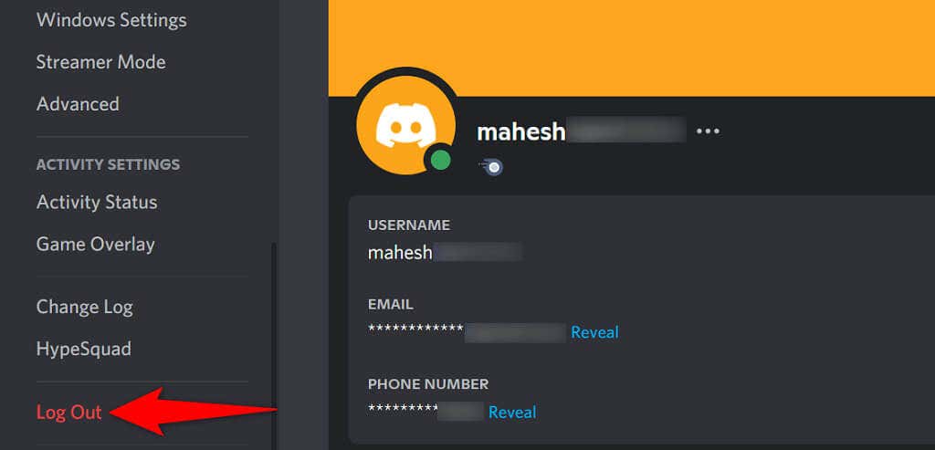Image resolution: width=935 pixels, height=450 pixels.
Task: Click the masked email value
Action: point(467,332)
